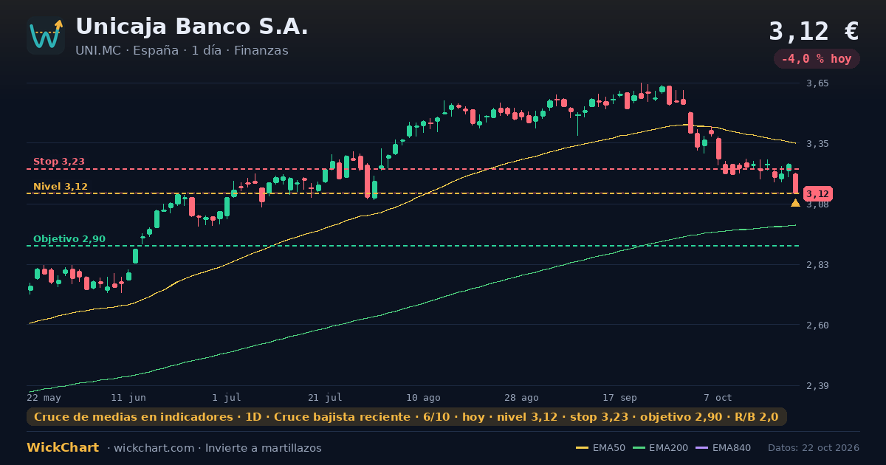Screen dimensions: 886x465
Task: Click the 2,39 price axis label
Action: 817,386
